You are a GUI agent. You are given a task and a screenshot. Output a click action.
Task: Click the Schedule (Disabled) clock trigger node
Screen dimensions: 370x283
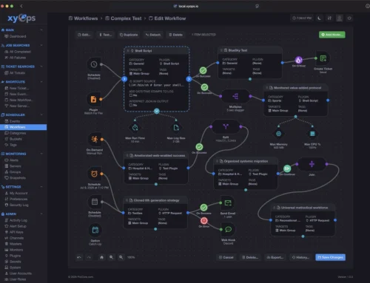[x=94, y=64]
